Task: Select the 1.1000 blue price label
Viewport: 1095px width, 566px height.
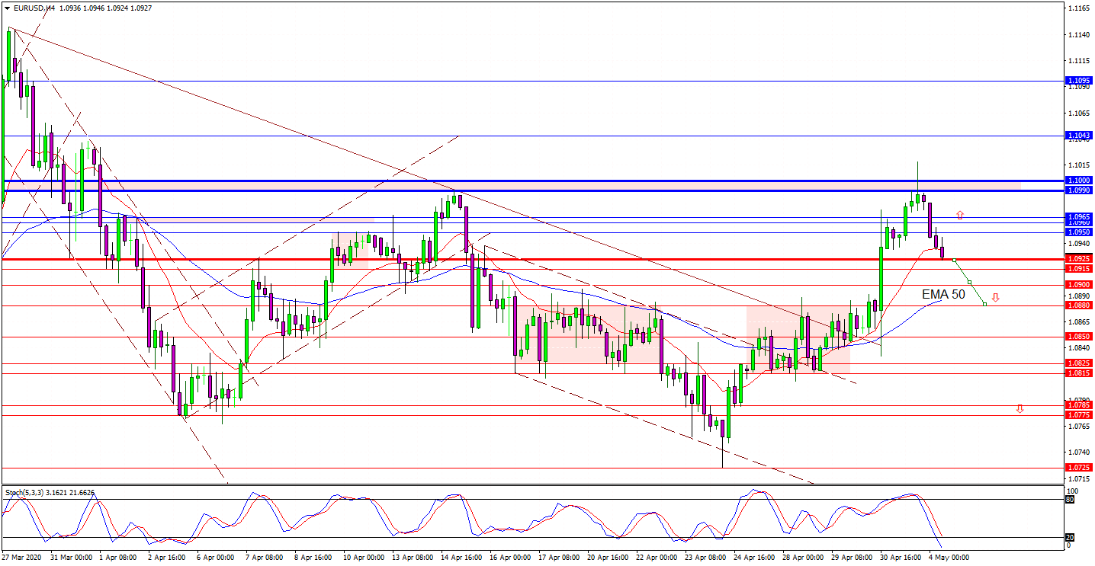Action: (1078, 181)
